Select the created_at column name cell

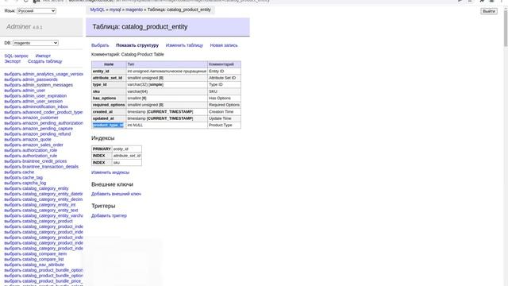click(x=109, y=111)
